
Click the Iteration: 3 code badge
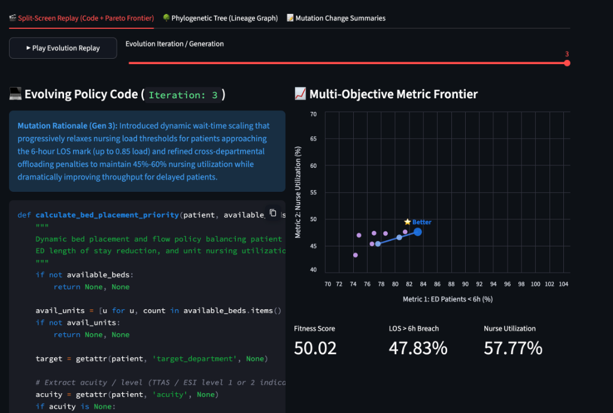point(183,95)
